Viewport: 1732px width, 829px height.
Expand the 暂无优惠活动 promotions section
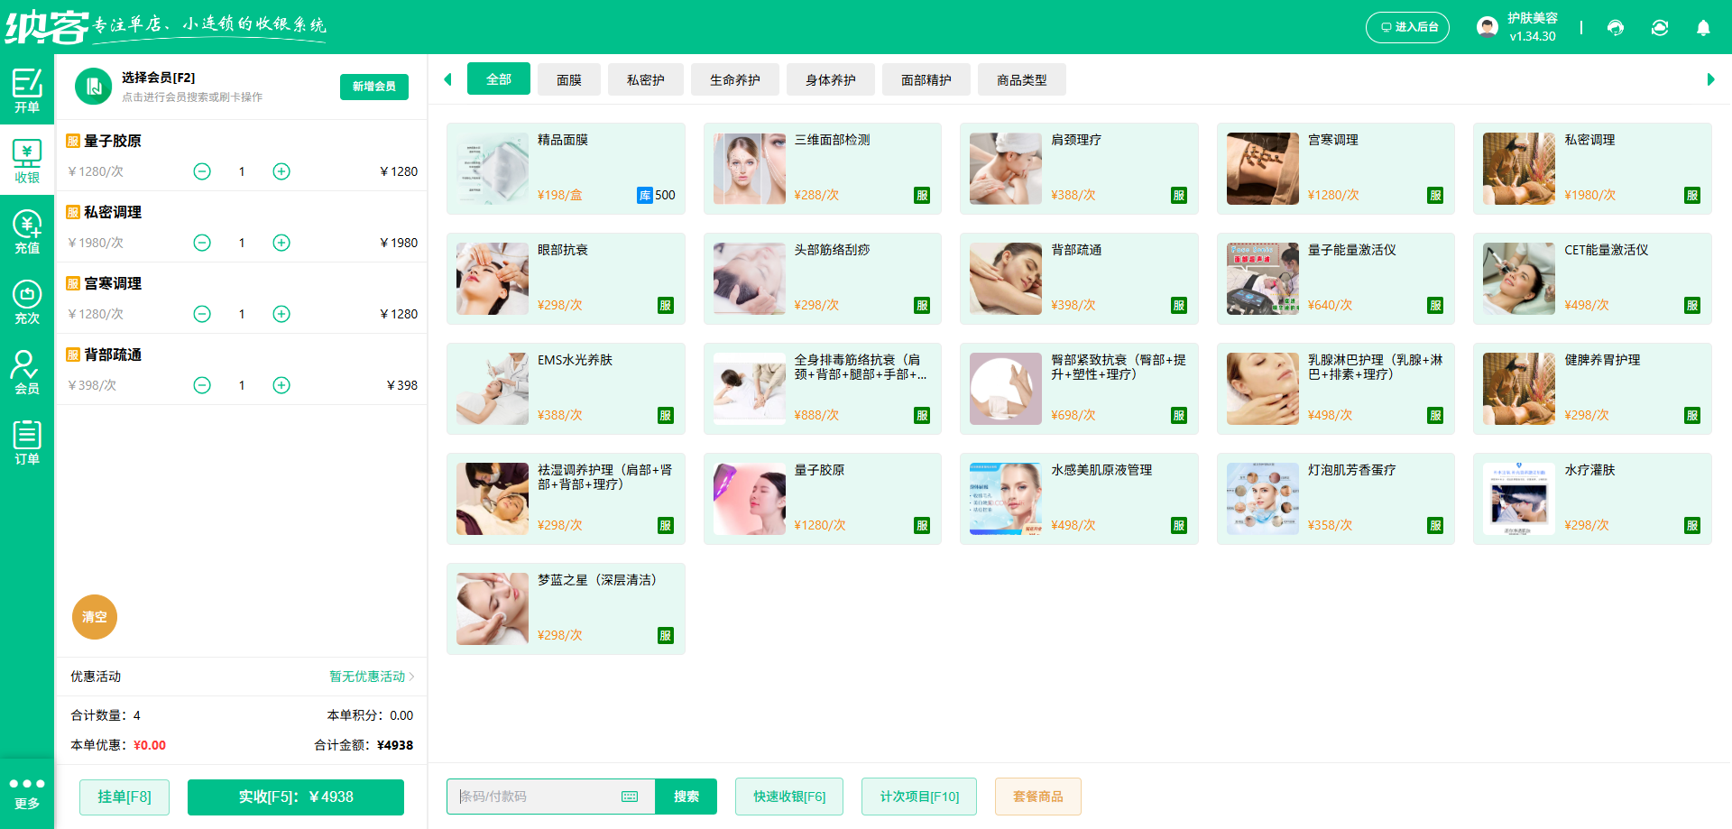coord(367,677)
